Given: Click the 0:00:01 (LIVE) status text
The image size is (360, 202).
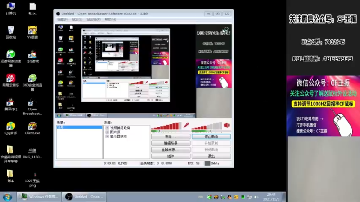Looking at the screenshot, I should [116, 163].
